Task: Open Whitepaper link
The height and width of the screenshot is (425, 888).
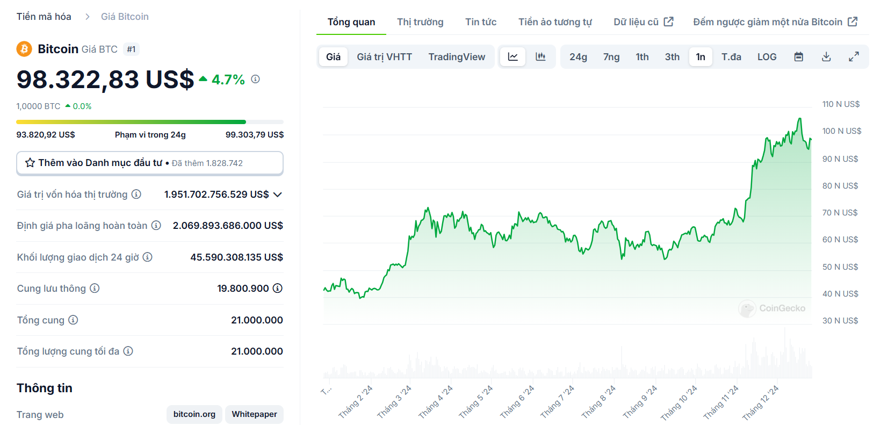Action: coord(254,414)
